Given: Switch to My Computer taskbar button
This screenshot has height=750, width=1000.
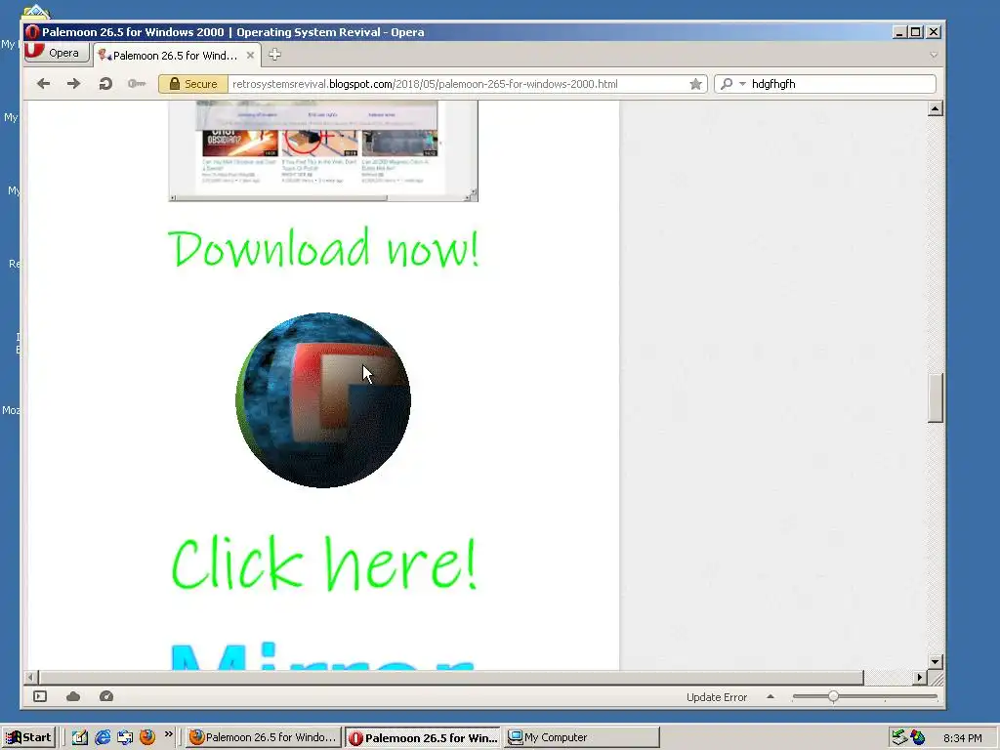Looking at the screenshot, I should click(x=582, y=737).
